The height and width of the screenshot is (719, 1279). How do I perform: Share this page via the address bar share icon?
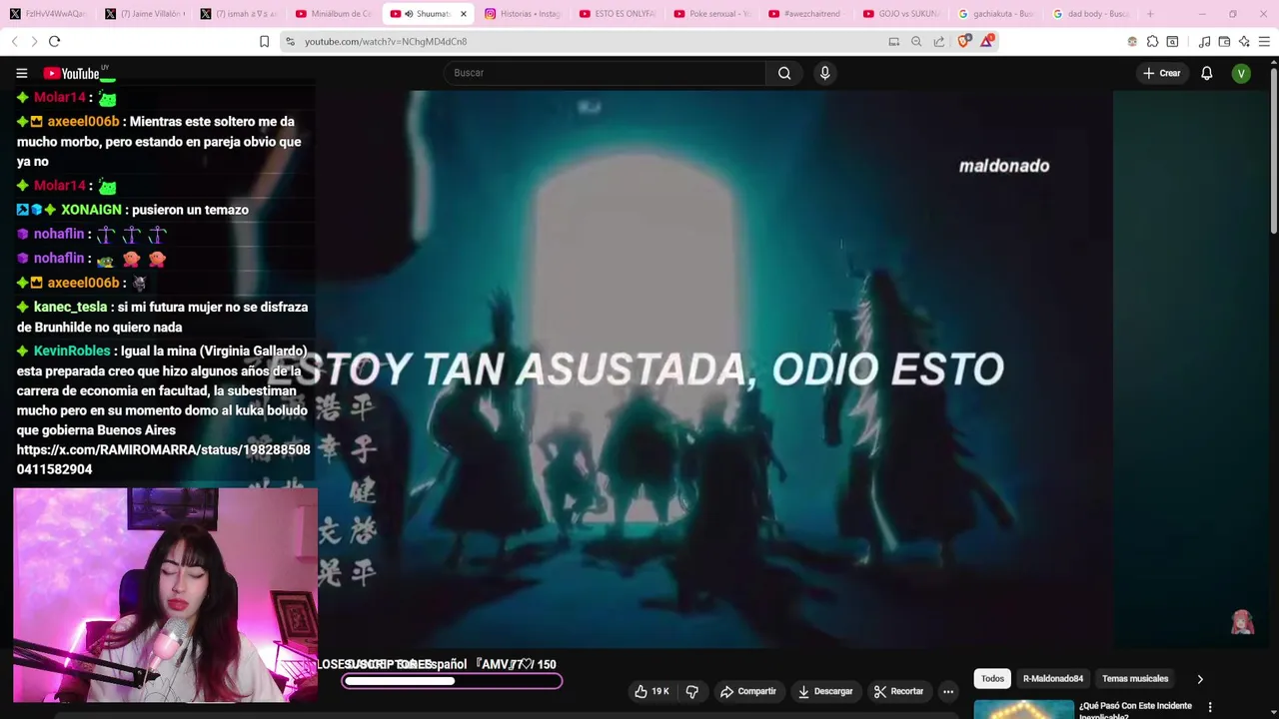point(939,41)
